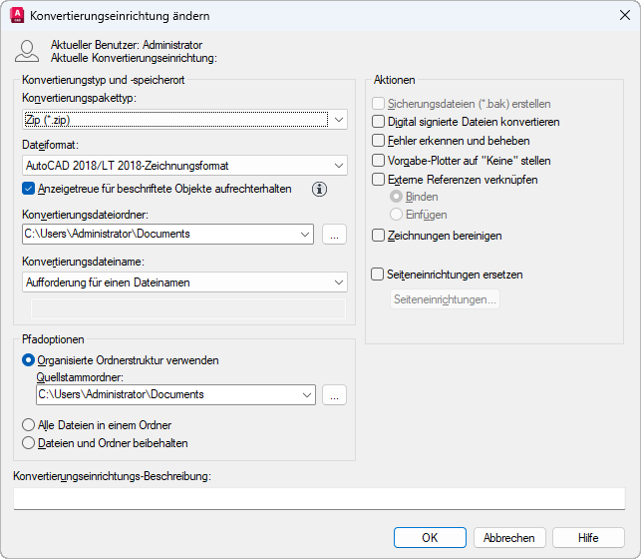Close the dialog with the X button
The height and width of the screenshot is (559, 641).
coord(625,16)
